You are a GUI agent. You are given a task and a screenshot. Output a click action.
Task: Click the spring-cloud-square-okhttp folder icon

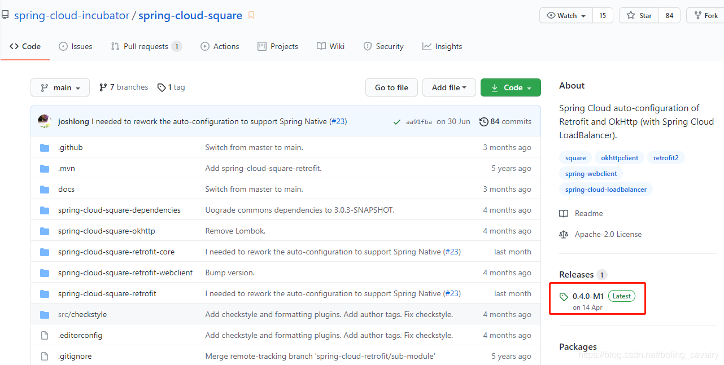tap(45, 231)
